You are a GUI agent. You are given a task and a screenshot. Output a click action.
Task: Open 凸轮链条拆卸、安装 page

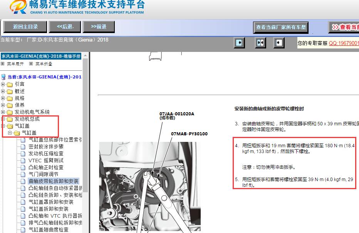pyautogui.click(x=55, y=195)
